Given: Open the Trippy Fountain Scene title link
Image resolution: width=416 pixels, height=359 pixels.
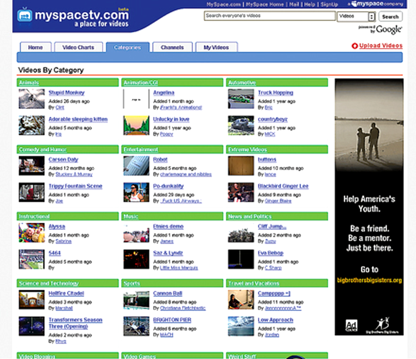Looking at the screenshot, I should pos(75,186).
